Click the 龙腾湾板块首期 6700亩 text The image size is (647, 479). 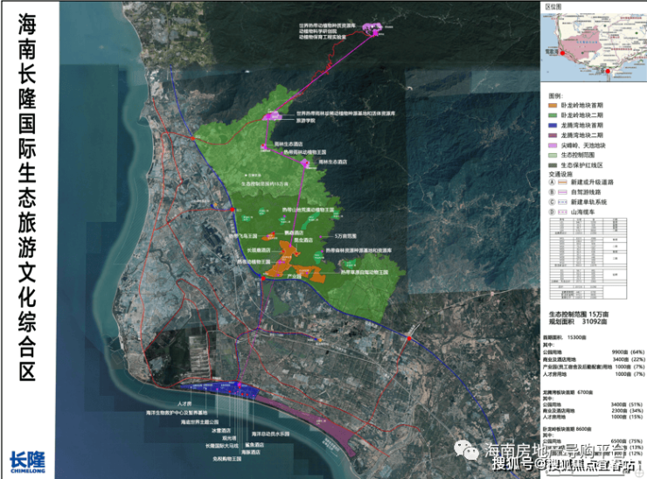click(x=567, y=392)
